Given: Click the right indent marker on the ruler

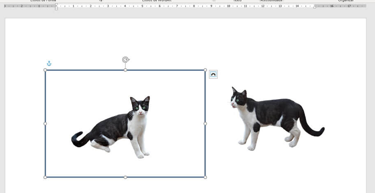Looking at the screenshot, I should click(315, 7).
